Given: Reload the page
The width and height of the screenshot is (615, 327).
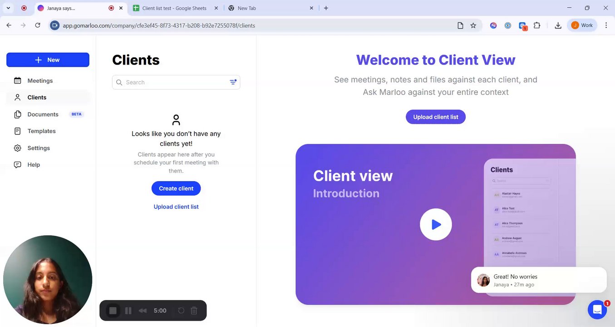Looking at the screenshot, I should click(x=38, y=25).
